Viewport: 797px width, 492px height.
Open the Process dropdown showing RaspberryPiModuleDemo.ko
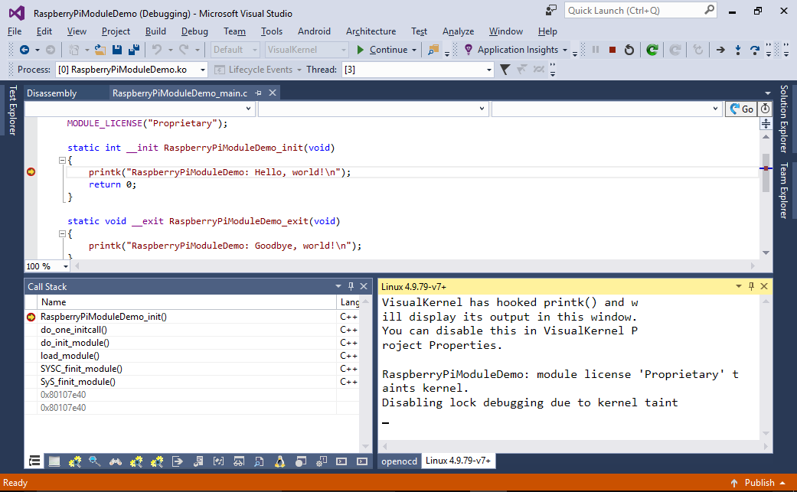tap(131, 70)
